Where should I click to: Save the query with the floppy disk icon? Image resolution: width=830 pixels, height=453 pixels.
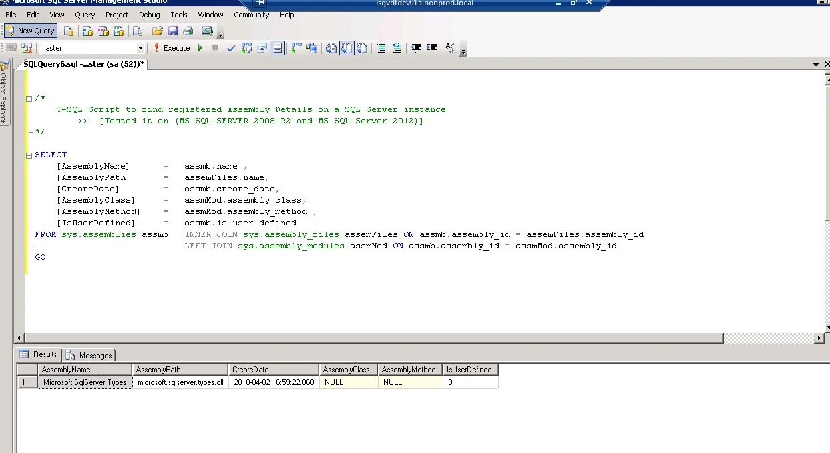(173, 31)
